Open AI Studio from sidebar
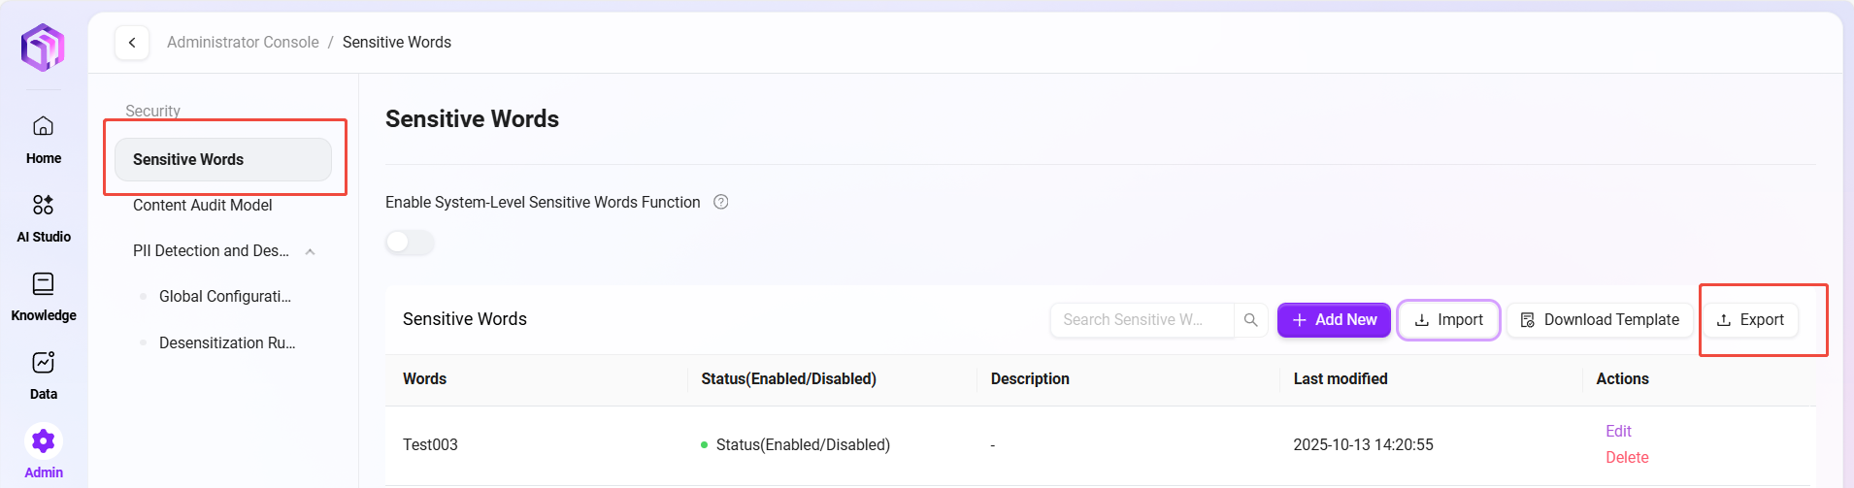The height and width of the screenshot is (488, 1854). (43, 217)
